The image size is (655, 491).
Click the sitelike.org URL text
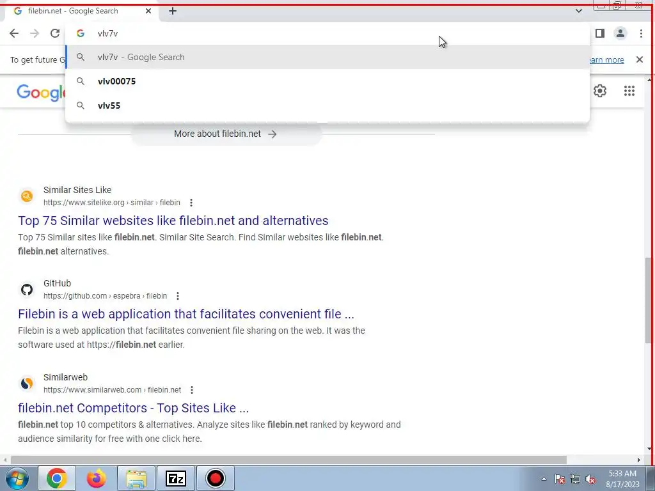point(111,203)
